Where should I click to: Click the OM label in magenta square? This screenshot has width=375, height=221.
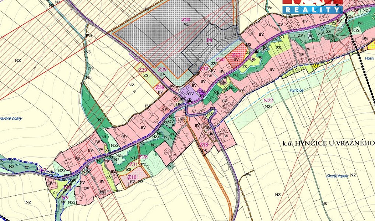pyautogui.click(x=202, y=92)
